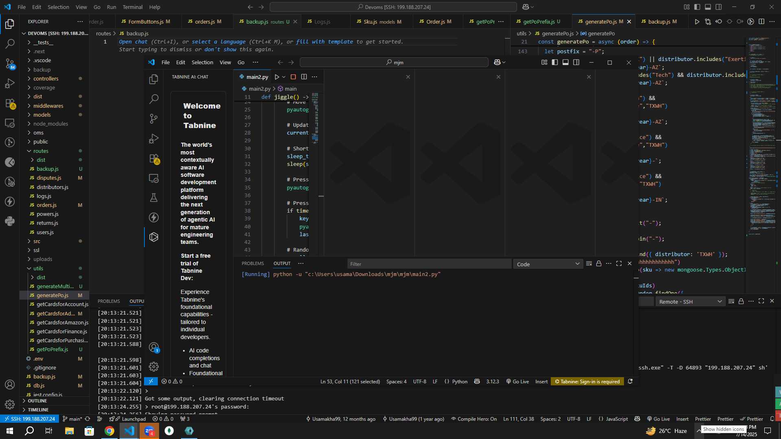
Task: Open Selection menu in mjm window
Action: pyautogui.click(x=202, y=62)
